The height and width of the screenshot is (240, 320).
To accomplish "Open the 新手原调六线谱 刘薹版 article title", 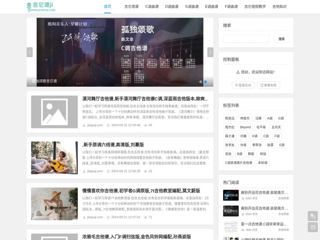I will click(x=113, y=145).
